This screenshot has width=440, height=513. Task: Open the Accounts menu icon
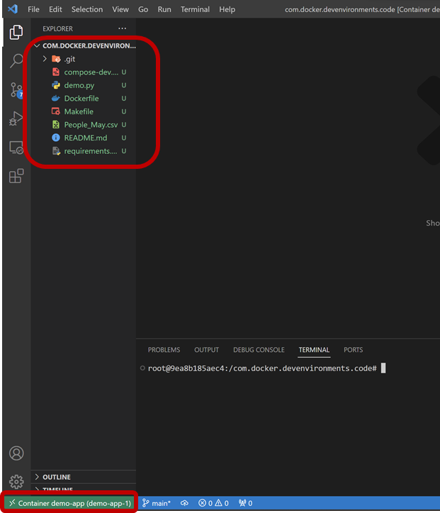coord(16,453)
